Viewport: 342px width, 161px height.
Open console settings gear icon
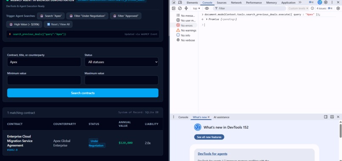[338, 8]
